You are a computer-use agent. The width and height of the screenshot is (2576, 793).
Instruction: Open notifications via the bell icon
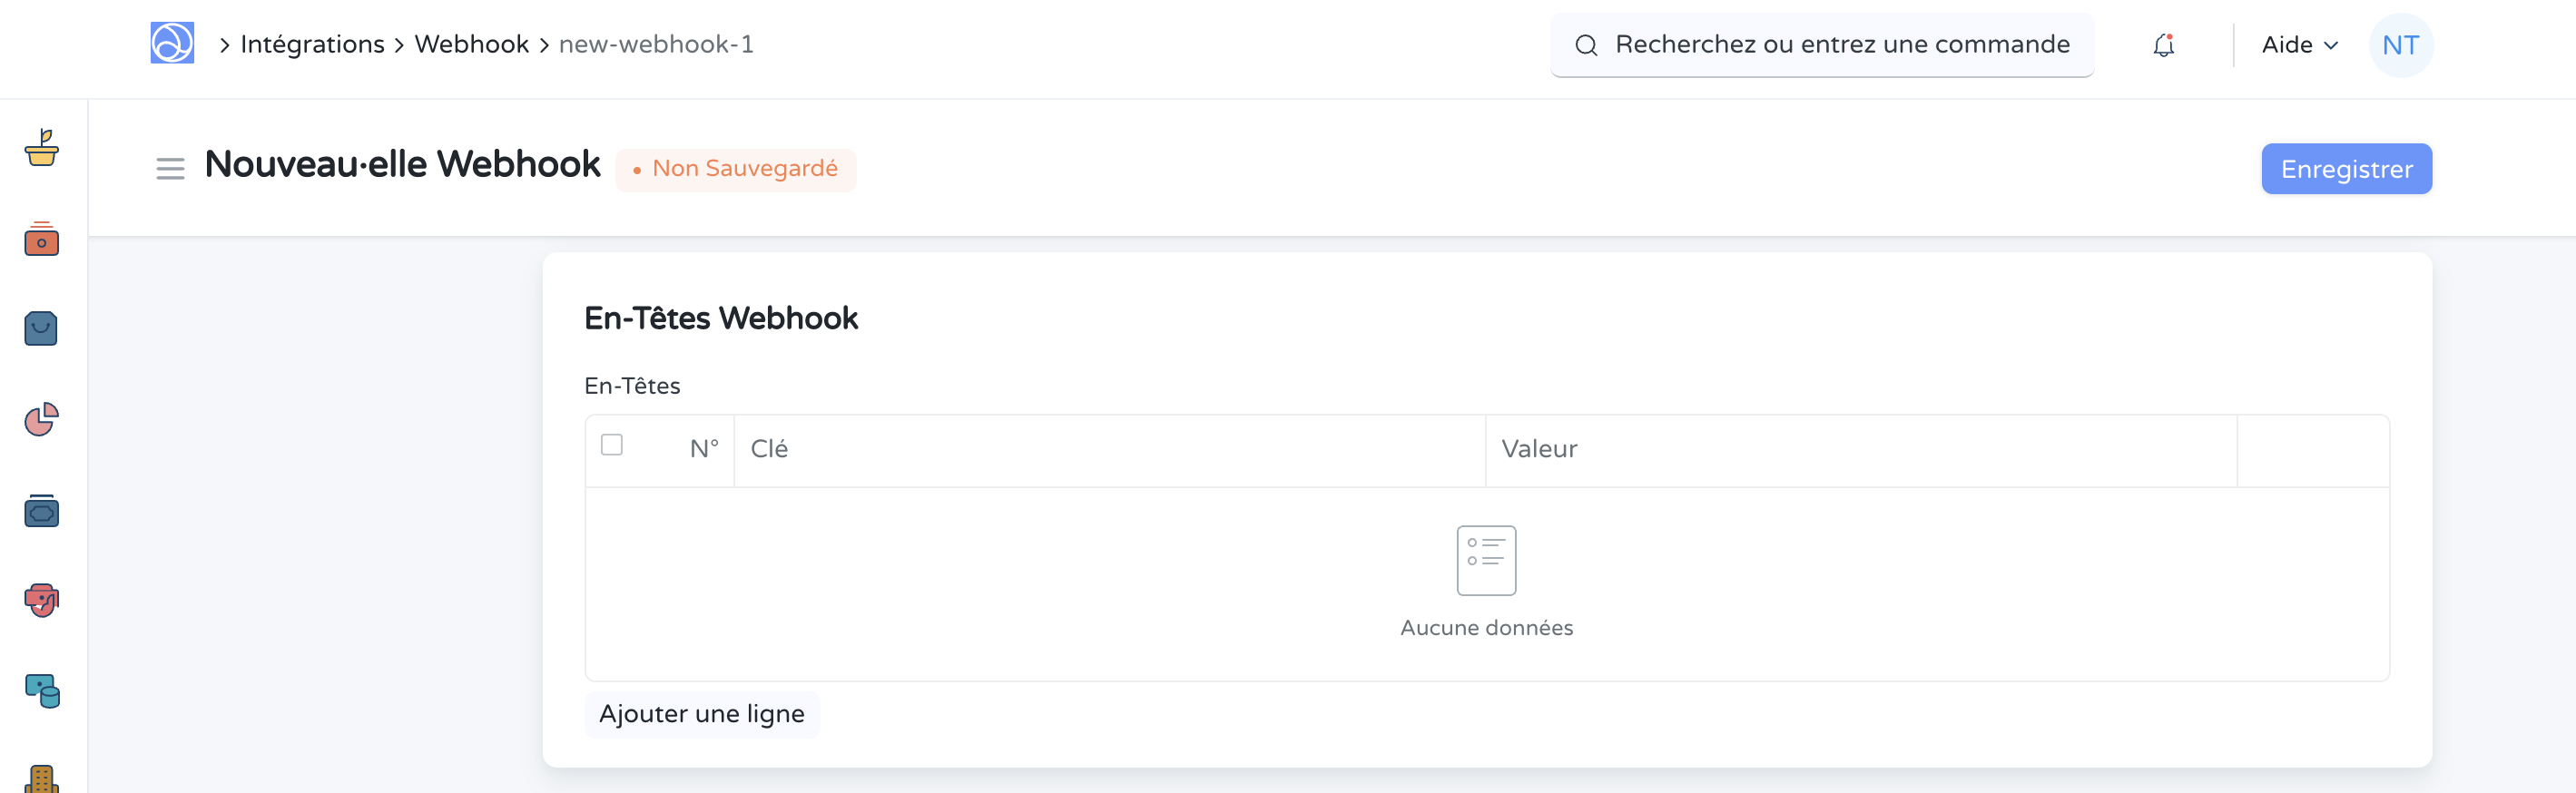pos(2162,44)
